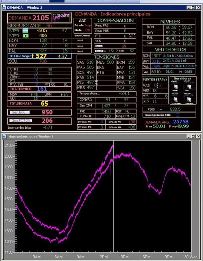Screen dimensions: 203x261
Task: Click the Argentina flag icon beside INTER
Action: pyautogui.click(x=25, y=31)
